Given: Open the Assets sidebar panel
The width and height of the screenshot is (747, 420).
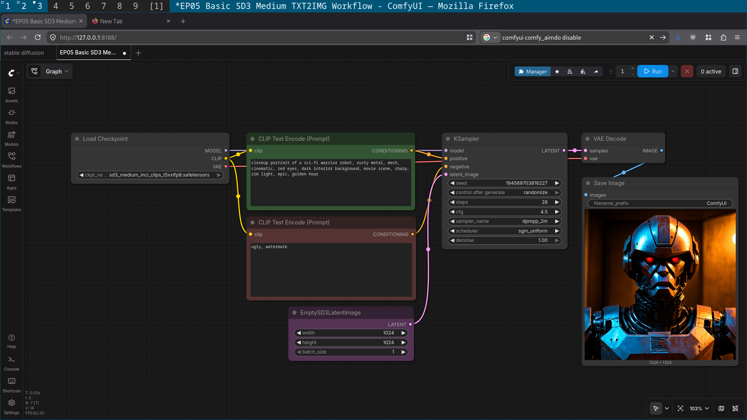Looking at the screenshot, I should pyautogui.click(x=12, y=95).
